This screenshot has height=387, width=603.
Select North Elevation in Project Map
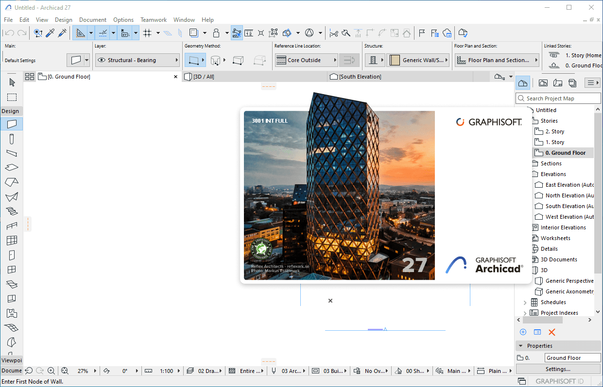[565, 195]
